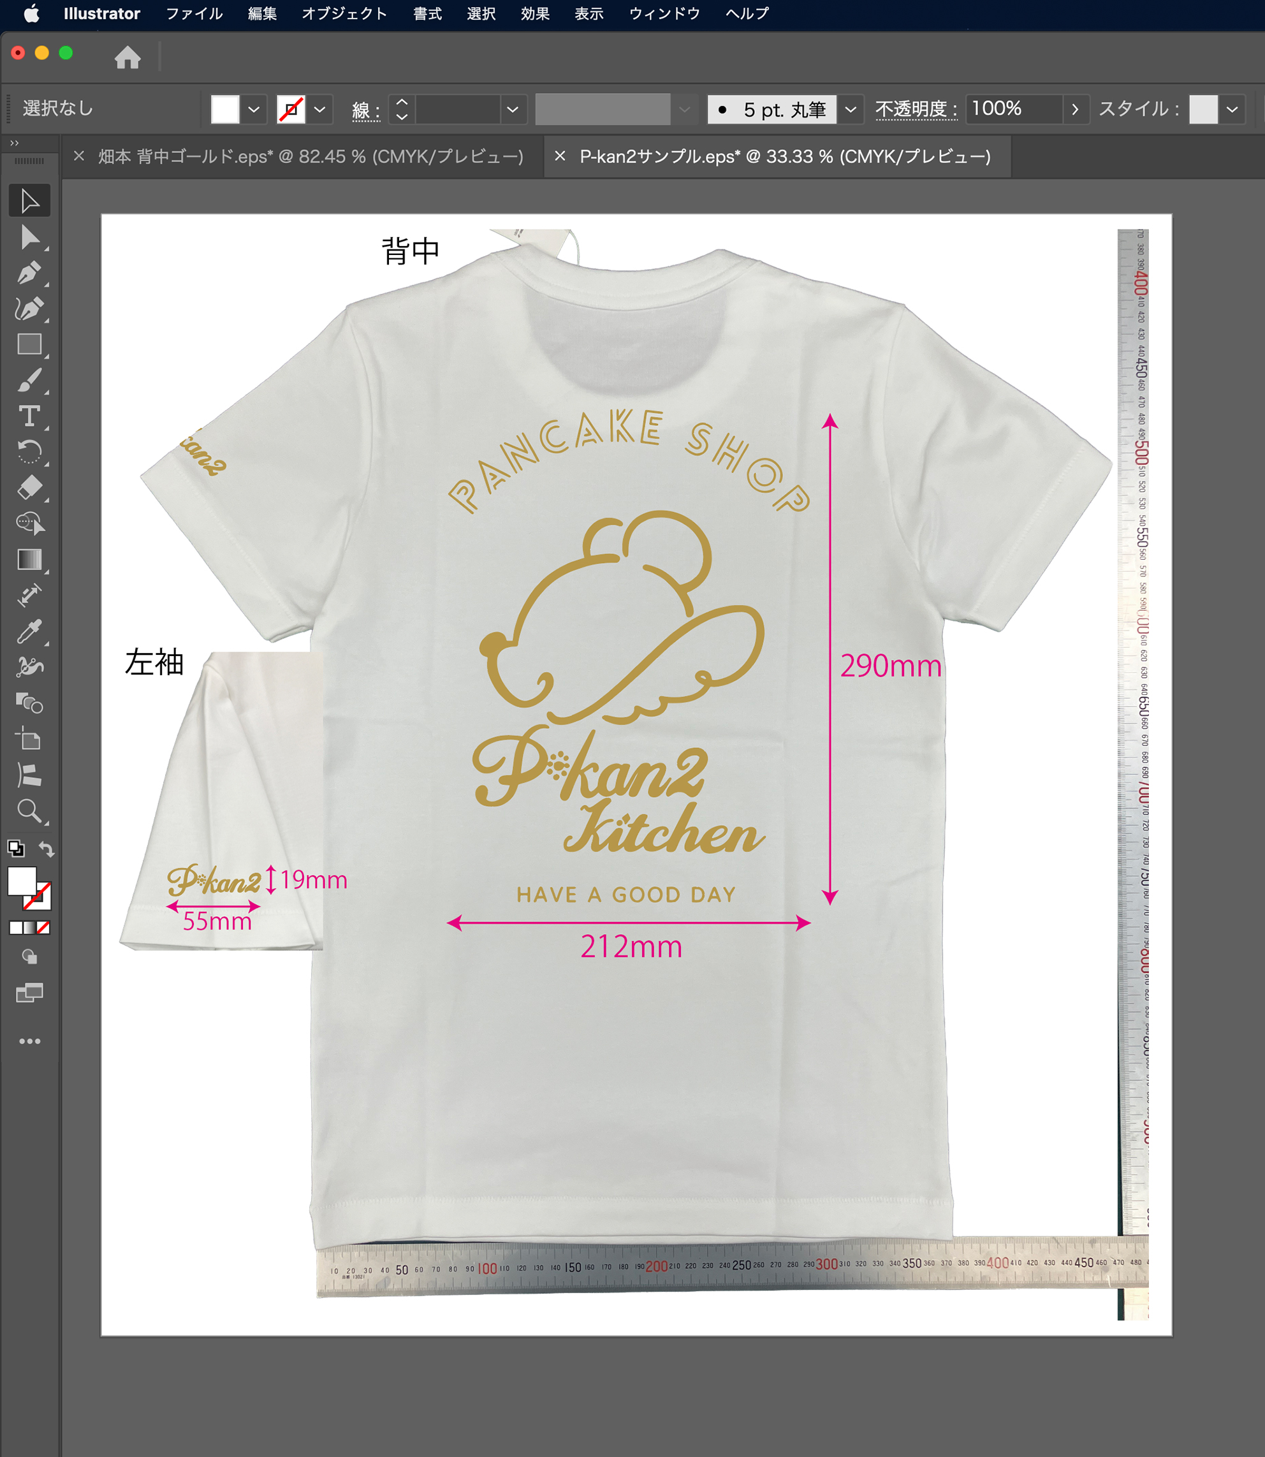Open the ファイル menu

194,13
